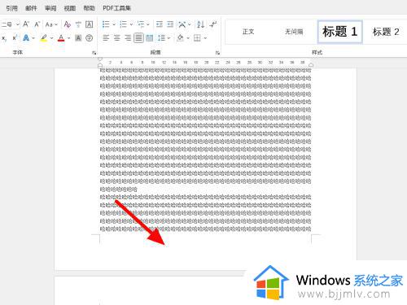The width and height of the screenshot is (407, 305).
Task: Click the Sort A-Z icon
Action: (x=201, y=24)
